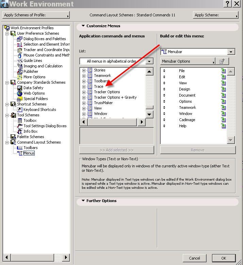Select the Window menu in the menubar list

pos(185,114)
